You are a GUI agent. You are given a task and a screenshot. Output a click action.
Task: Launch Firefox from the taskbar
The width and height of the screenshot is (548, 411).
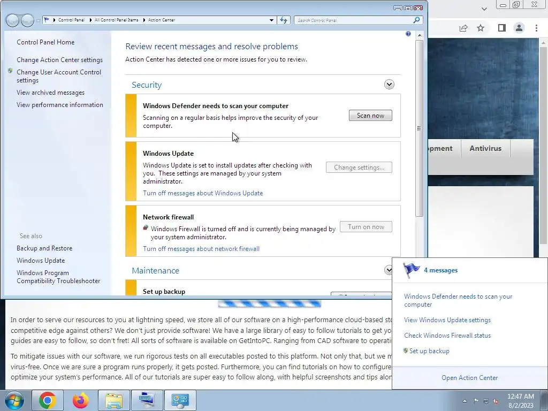[81, 400]
